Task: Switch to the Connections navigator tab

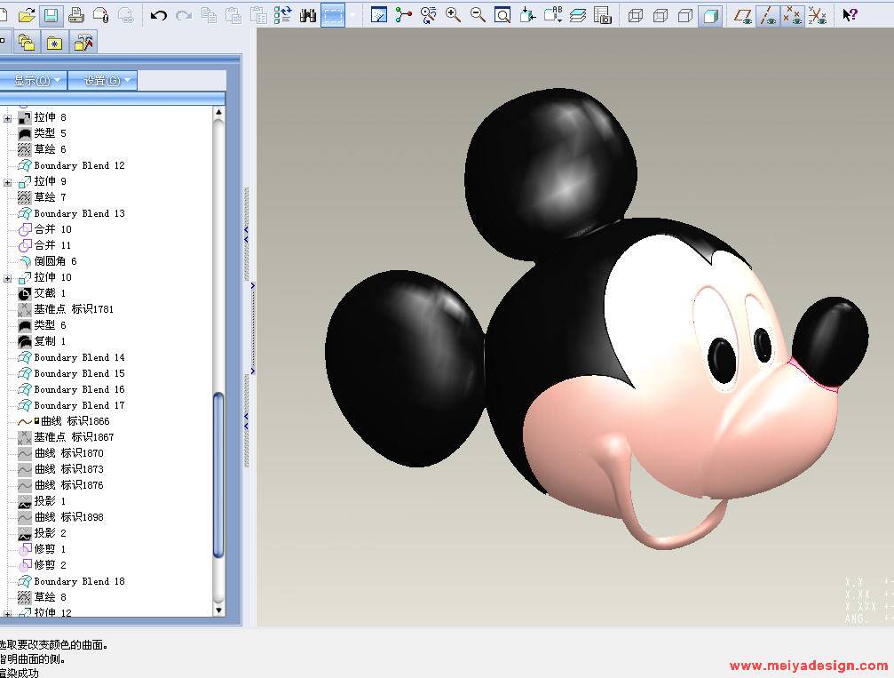Action: (x=83, y=43)
